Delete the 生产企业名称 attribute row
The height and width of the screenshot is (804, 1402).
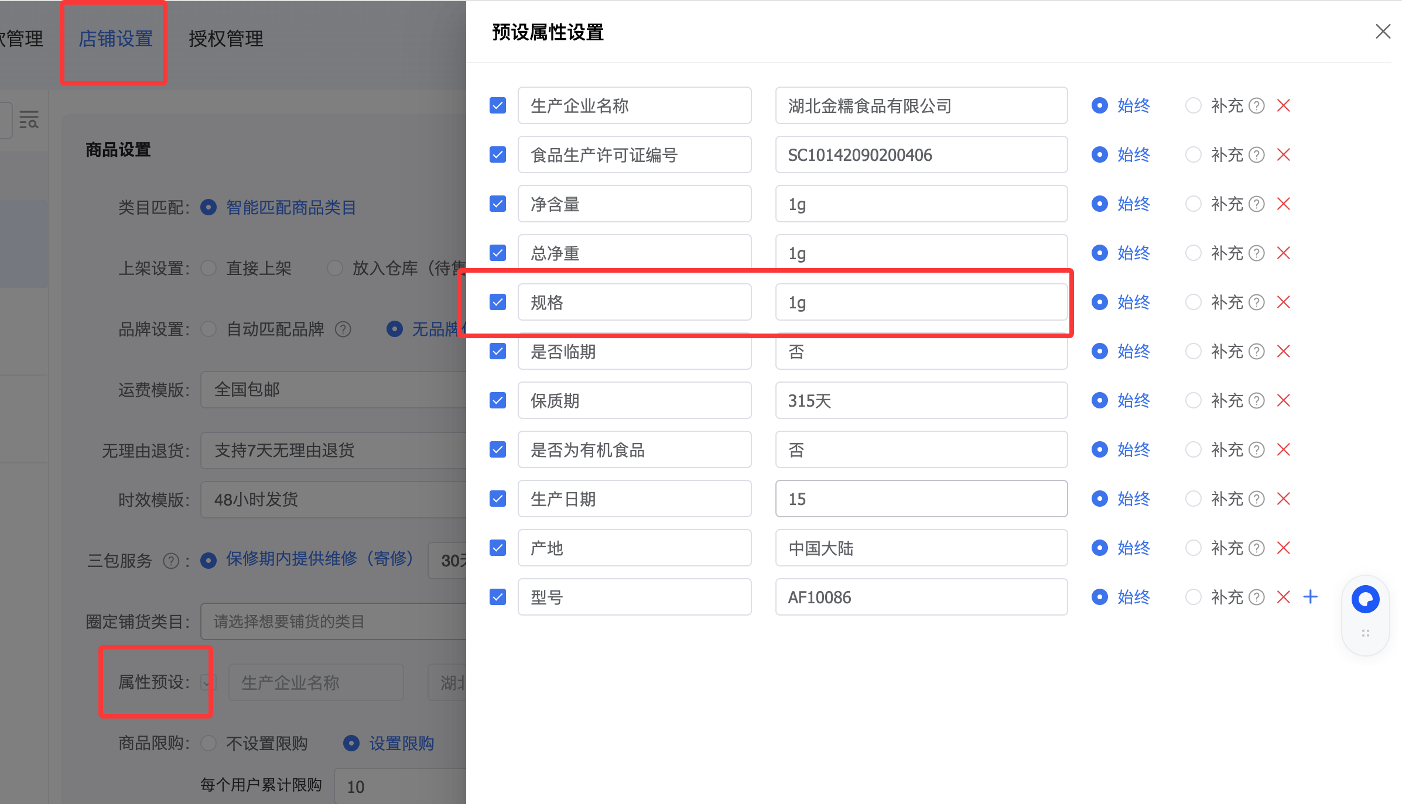(x=1283, y=106)
